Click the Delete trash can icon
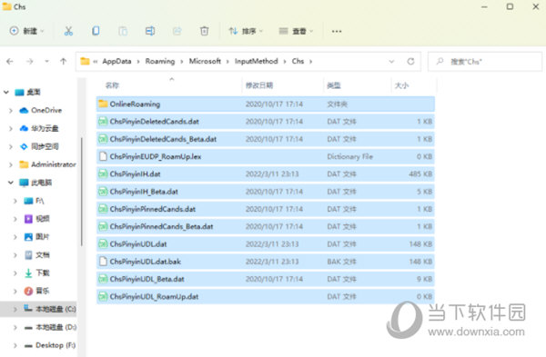Viewport: 546px width, 357px height. tap(205, 31)
